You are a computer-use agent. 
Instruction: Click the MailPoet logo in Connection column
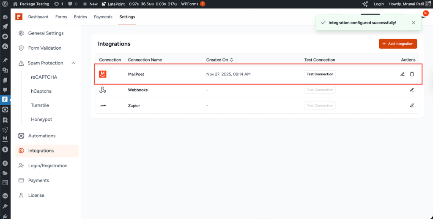(103, 74)
